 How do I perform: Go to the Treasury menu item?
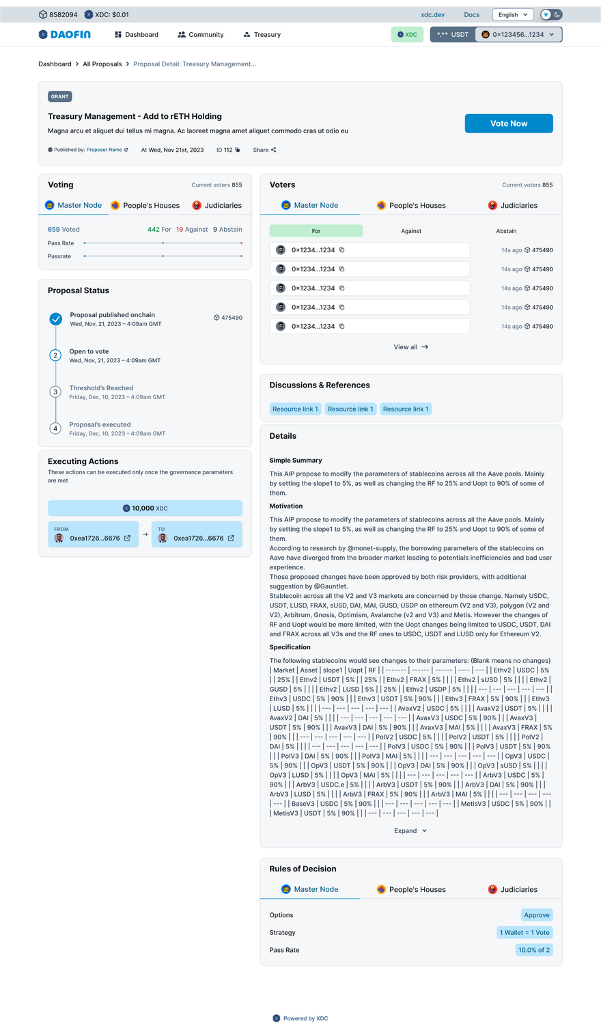pos(262,34)
